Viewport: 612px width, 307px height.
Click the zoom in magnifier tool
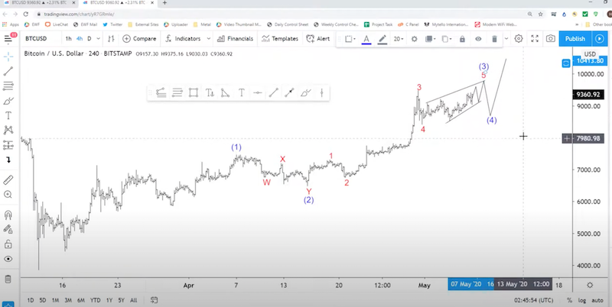pos(8,196)
